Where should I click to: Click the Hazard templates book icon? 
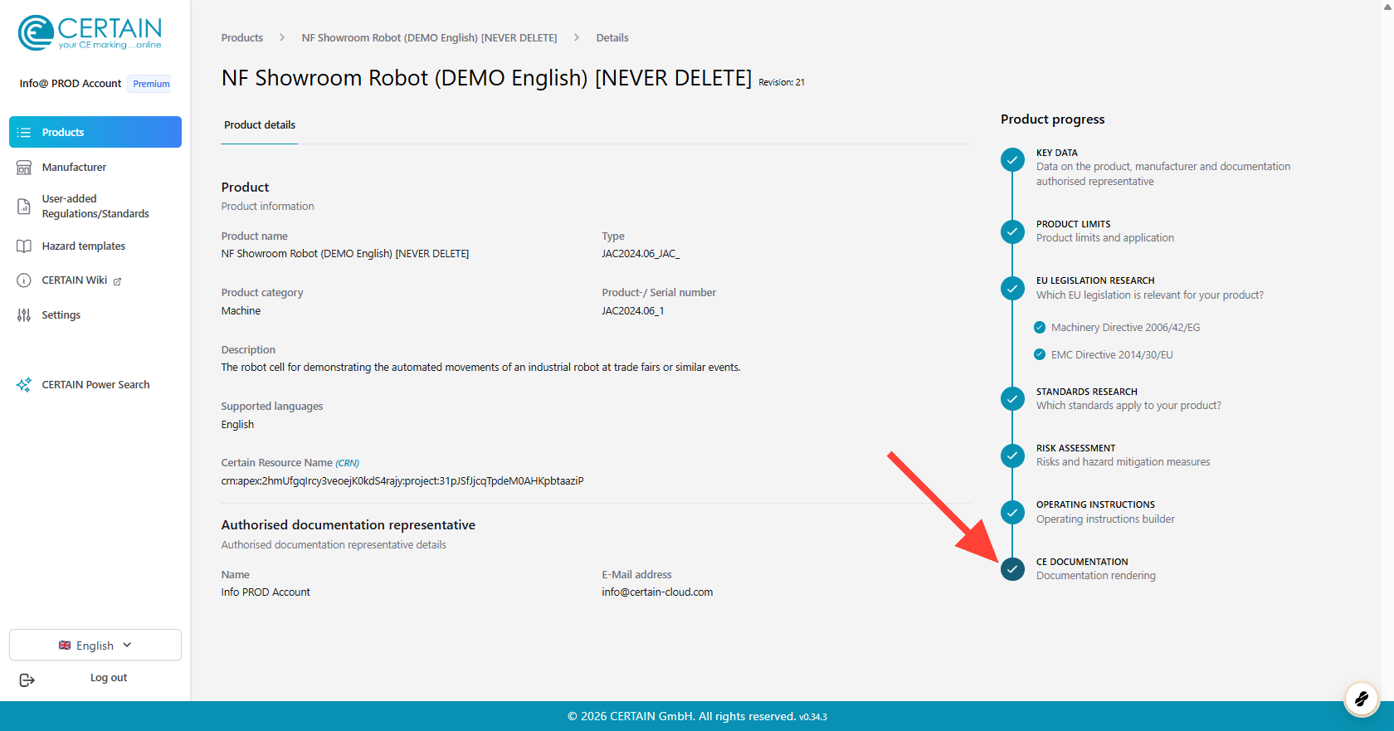[x=24, y=246]
